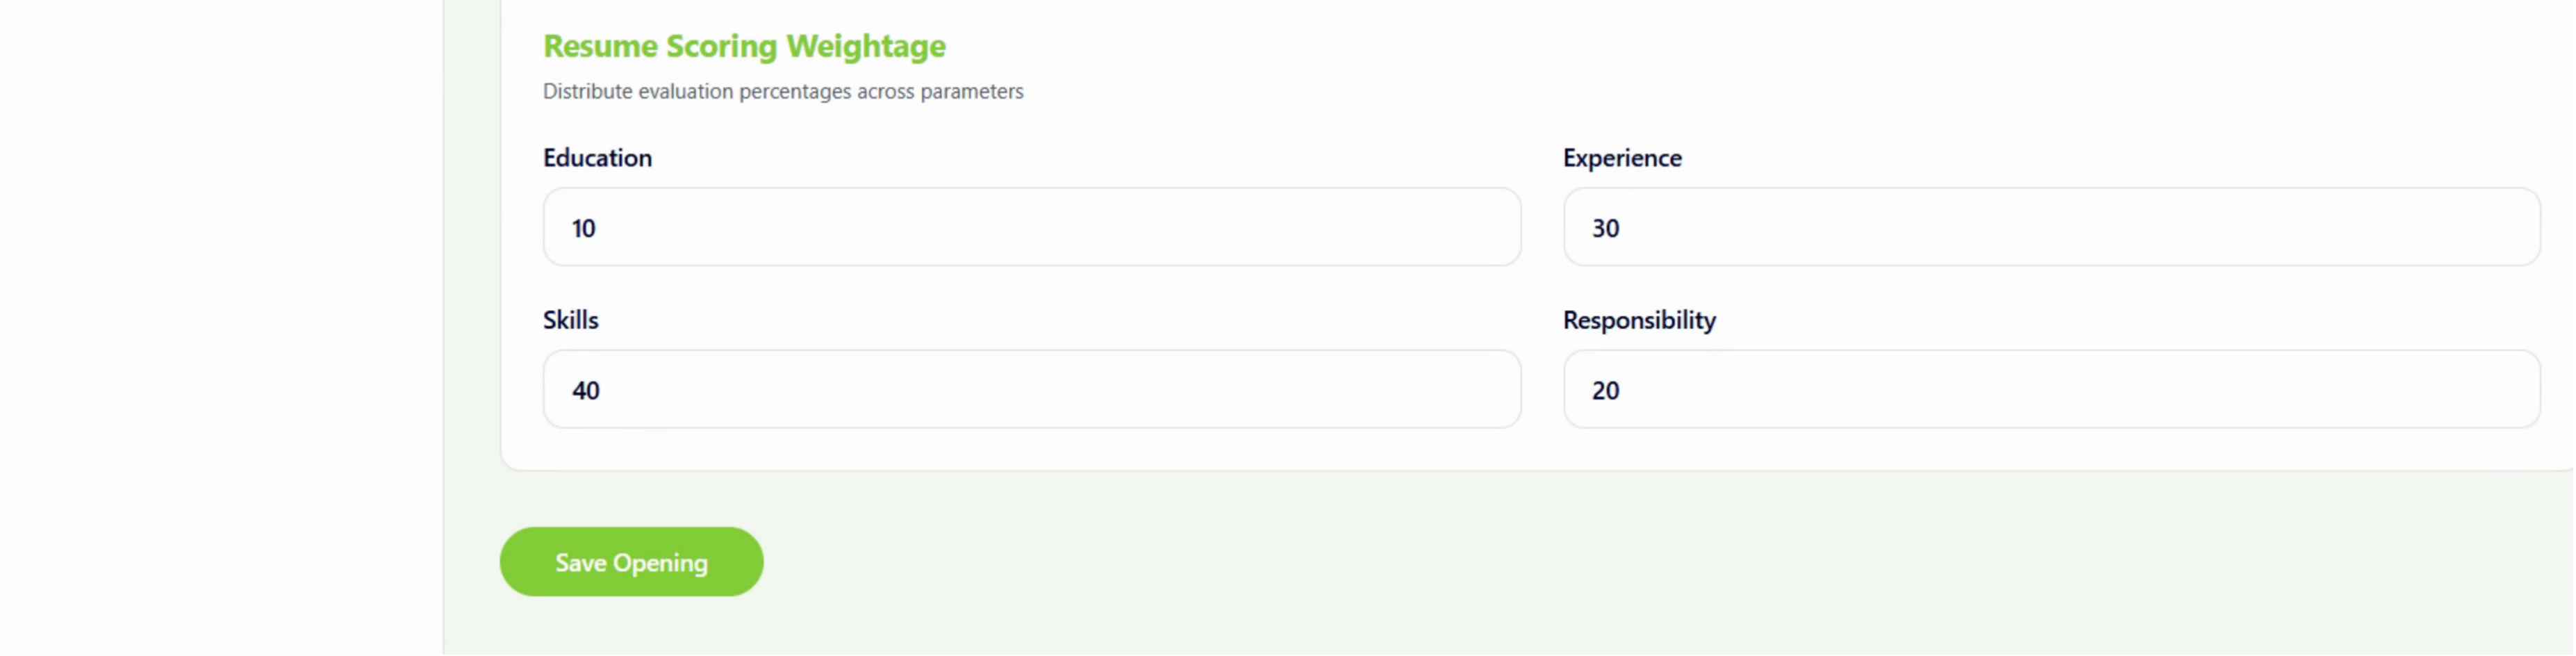Place cursor on the value 20 in Responsibility

tap(1605, 391)
